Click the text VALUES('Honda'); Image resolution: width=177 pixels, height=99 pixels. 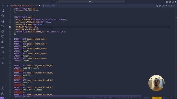(22, 56)
